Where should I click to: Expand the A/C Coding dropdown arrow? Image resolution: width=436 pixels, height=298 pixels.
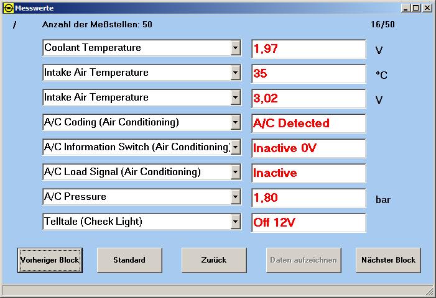click(235, 123)
